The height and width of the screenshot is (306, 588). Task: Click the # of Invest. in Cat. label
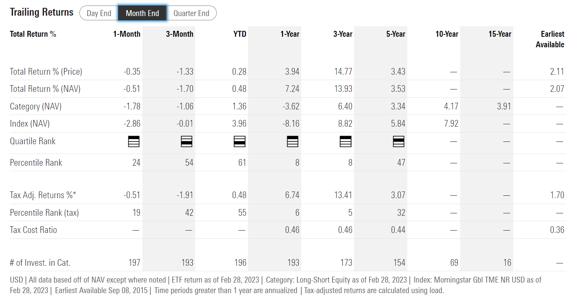(x=40, y=263)
